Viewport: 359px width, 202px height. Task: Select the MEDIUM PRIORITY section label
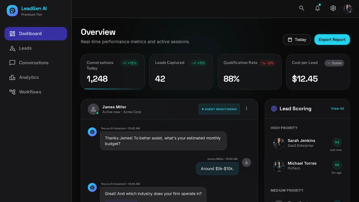pyautogui.click(x=287, y=190)
